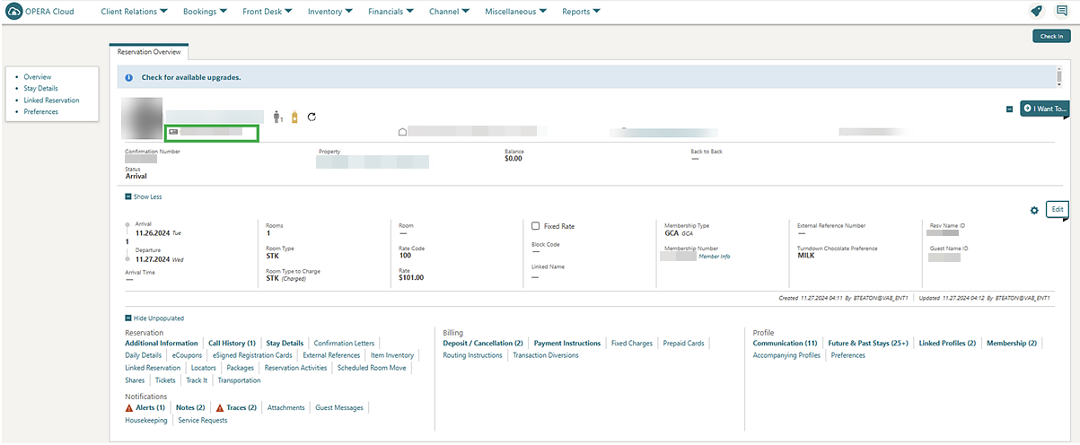The height and width of the screenshot is (445, 1080).
Task: Open the I Want To... menu button
Action: pos(1045,109)
